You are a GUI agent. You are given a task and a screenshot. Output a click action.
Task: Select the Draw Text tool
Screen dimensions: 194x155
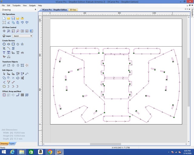pyautogui.click(x=4, y=53)
